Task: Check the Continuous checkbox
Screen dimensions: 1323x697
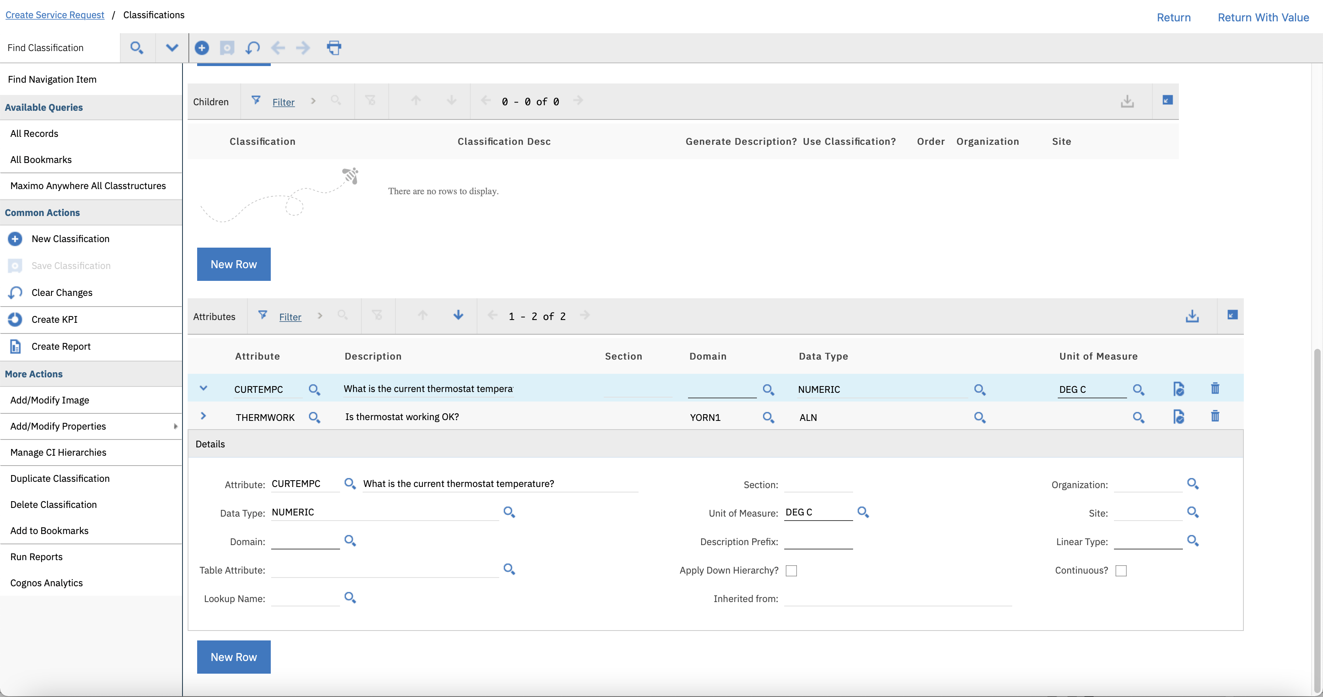Action: 1121,571
